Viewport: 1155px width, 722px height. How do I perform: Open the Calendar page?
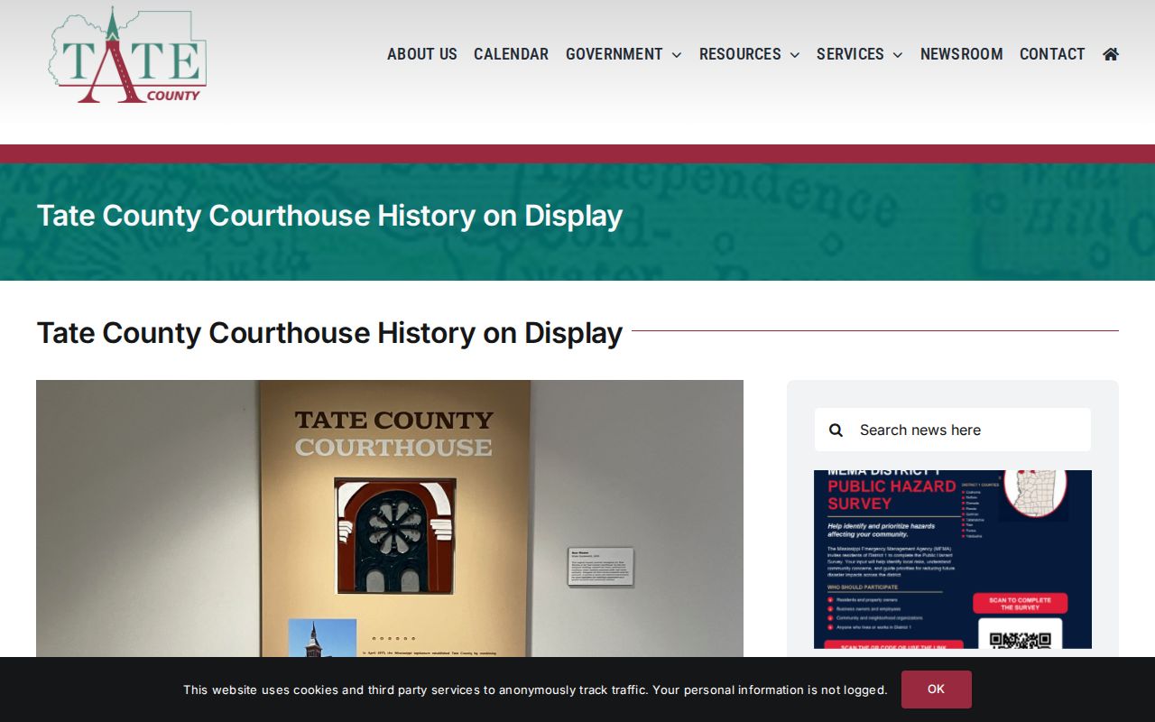click(x=511, y=54)
